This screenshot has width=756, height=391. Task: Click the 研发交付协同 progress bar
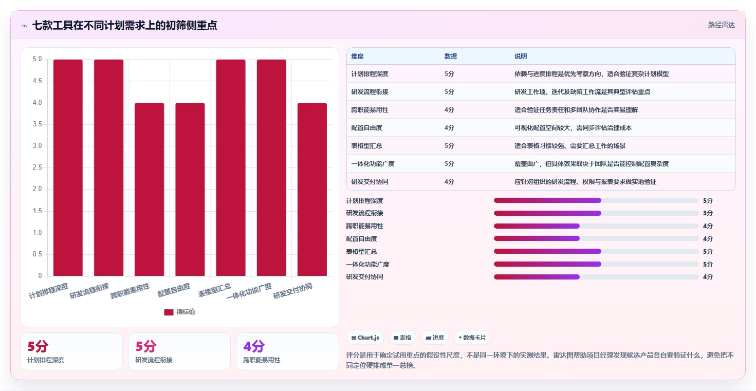(x=596, y=277)
